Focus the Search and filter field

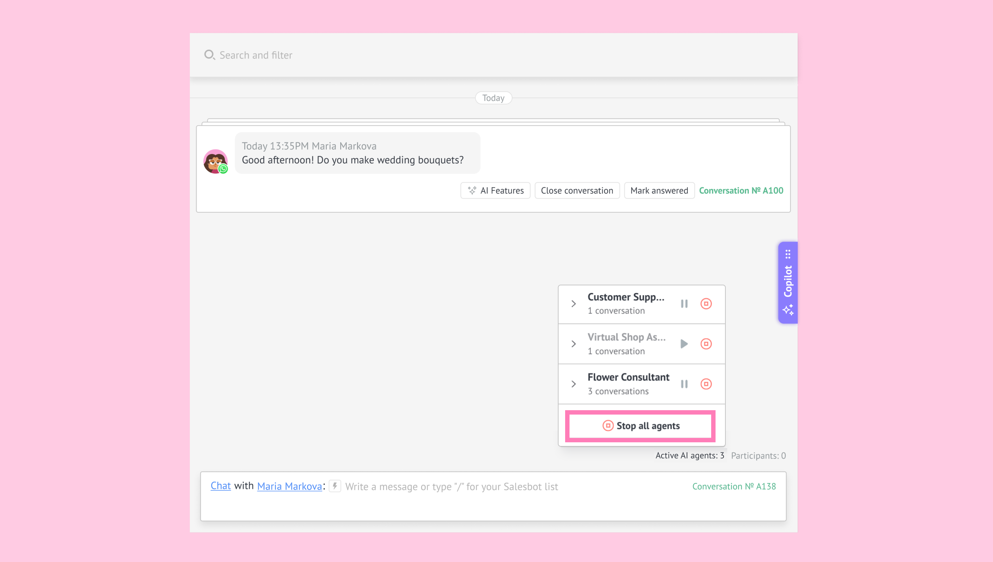pyautogui.click(x=494, y=55)
